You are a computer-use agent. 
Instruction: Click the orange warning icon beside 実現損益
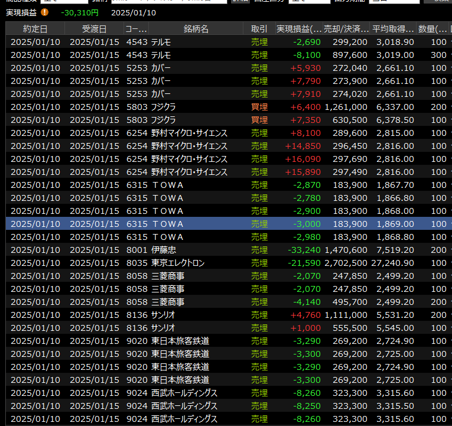(45, 12)
